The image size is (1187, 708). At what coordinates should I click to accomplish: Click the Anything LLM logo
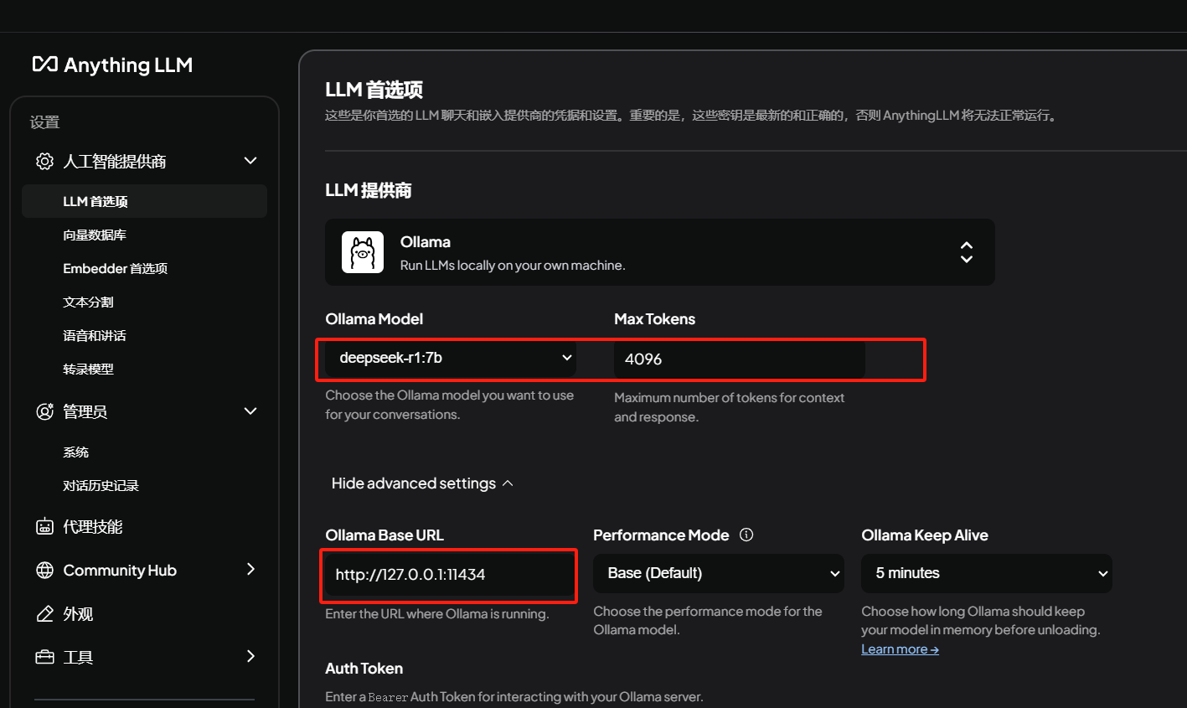[x=112, y=65]
